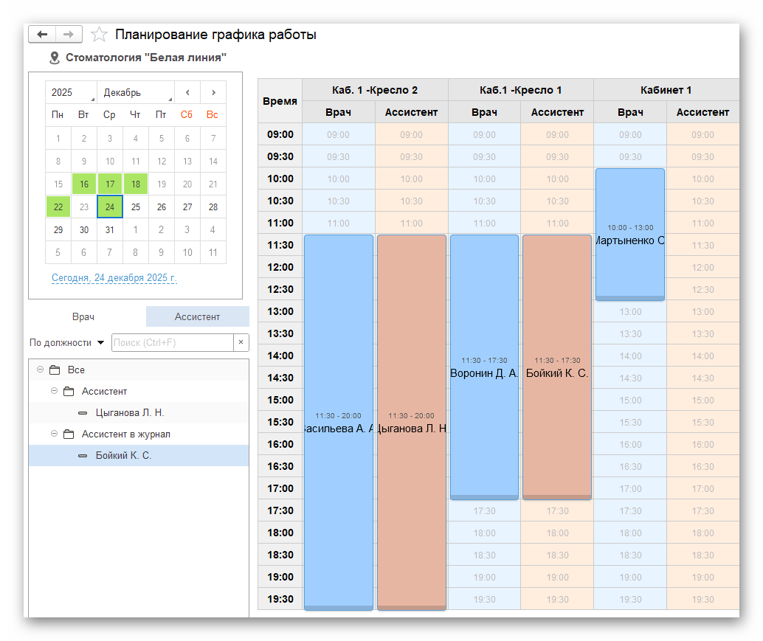This screenshot has height=641, width=763.
Task: Clear the search field with X button
Action: (241, 342)
